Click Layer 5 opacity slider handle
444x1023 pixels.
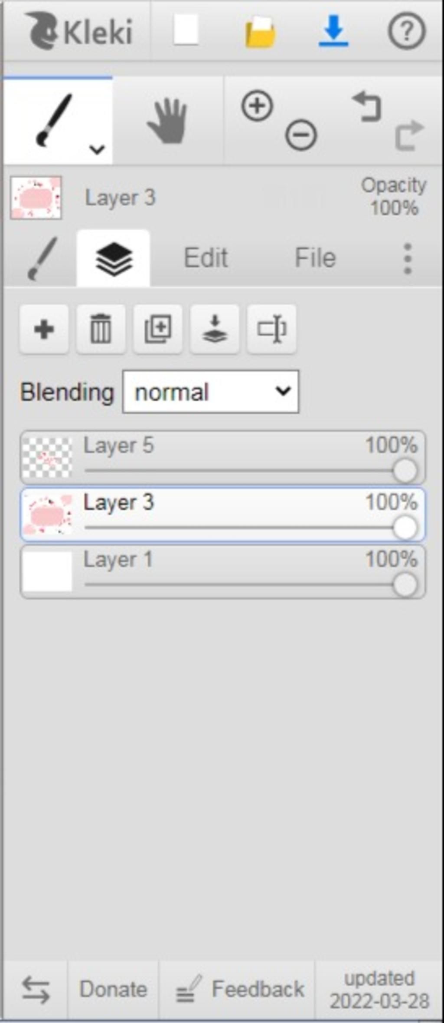coord(405,471)
